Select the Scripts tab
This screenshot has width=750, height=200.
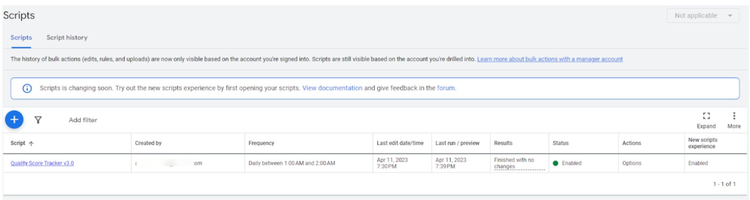[21, 38]
